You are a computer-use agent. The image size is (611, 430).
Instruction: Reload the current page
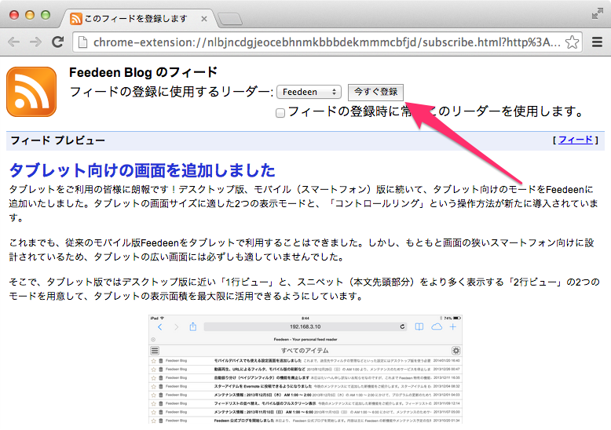(58, 42)
